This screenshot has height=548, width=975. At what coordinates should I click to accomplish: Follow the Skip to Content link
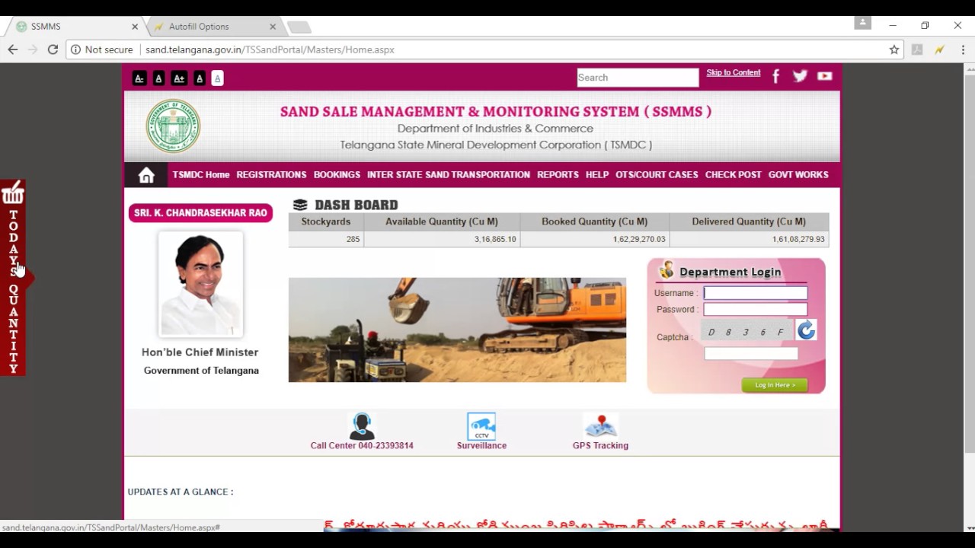tap(734, 73)
